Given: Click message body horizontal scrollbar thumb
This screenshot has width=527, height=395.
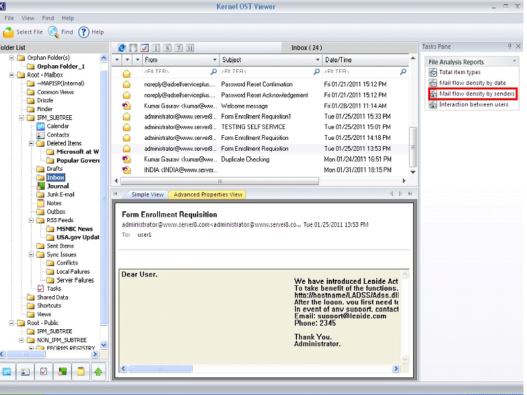Looking at the screenshot, I should (160, 369).
